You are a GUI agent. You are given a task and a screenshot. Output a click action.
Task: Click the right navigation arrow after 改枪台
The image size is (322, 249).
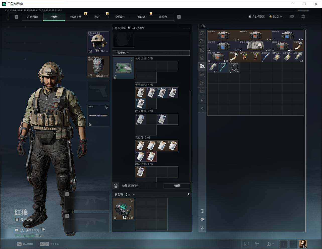pyautogui.click(x=179, y=17)
